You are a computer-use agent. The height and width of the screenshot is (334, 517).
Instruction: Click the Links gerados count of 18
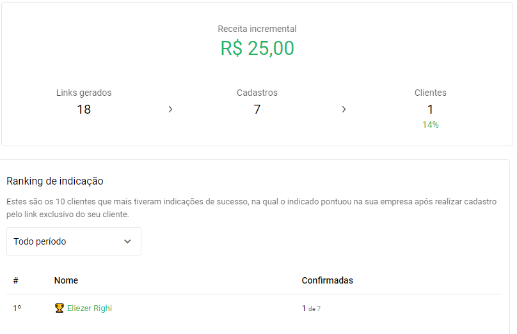point(84,109)
